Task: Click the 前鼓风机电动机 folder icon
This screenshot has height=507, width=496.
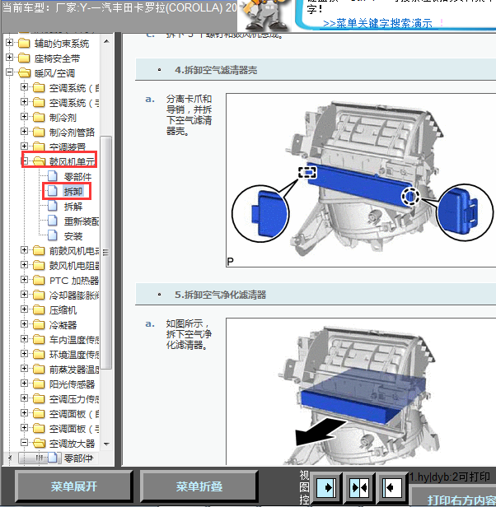Action: click(x=39, y=250)
